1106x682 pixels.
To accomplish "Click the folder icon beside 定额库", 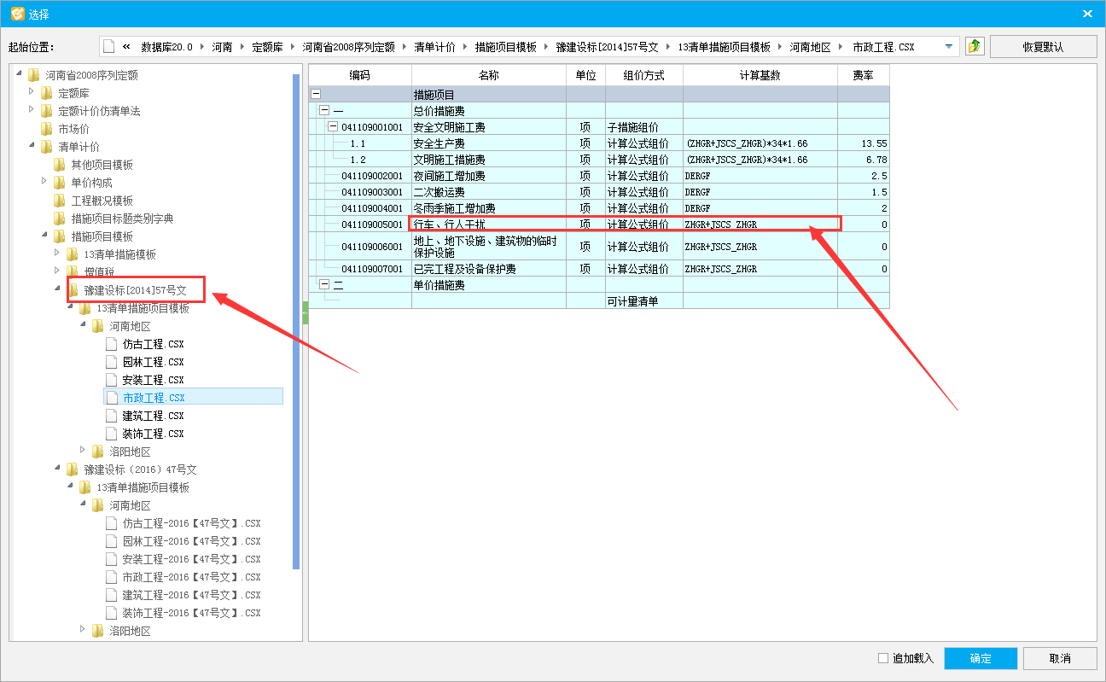I will point(46,93).
